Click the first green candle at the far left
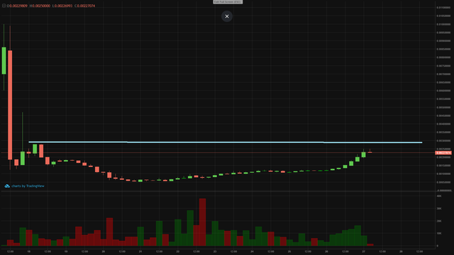This screenshot has height=255, width=454. tap(4, 61)
